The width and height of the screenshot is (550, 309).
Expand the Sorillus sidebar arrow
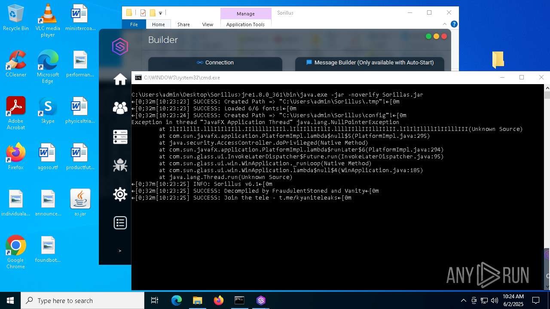click(x=120, y=251)
